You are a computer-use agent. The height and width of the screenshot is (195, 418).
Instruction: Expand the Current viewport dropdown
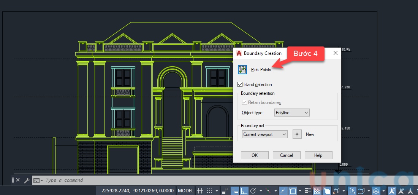point(264,134)
